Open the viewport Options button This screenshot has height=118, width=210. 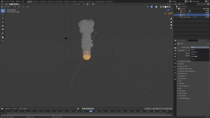point(169,4)
